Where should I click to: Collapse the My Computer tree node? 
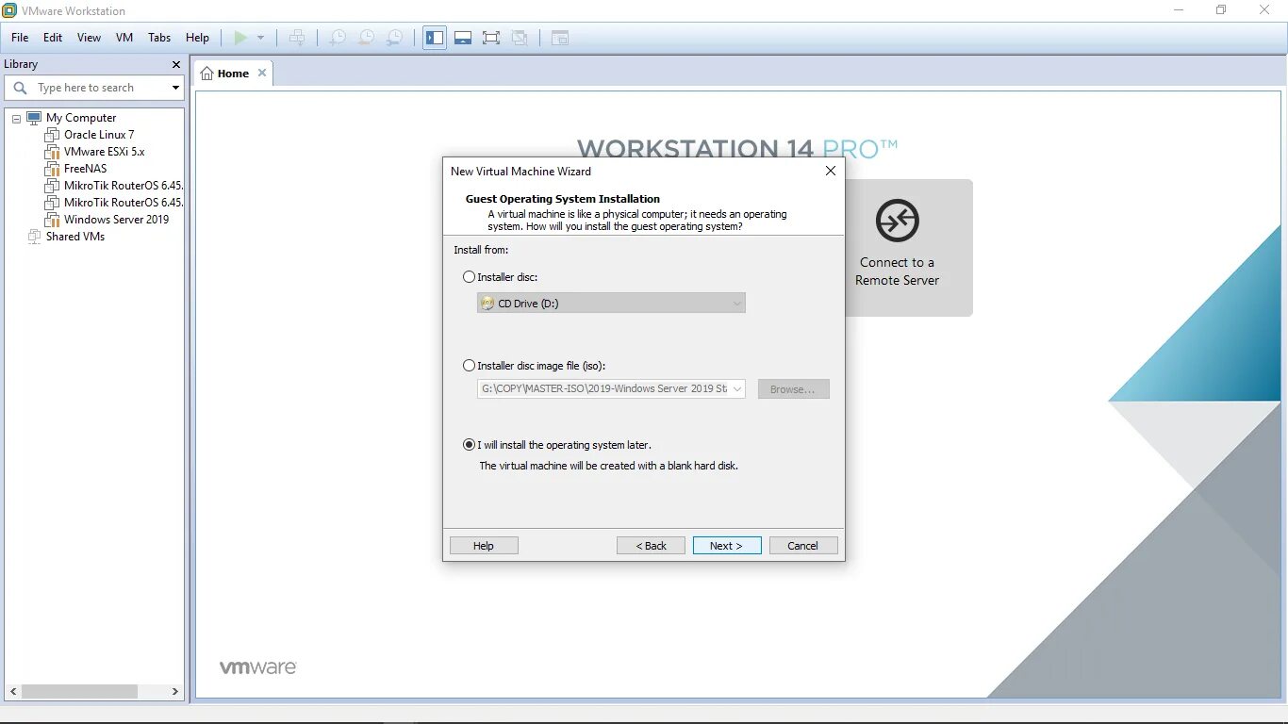point(16,119)
